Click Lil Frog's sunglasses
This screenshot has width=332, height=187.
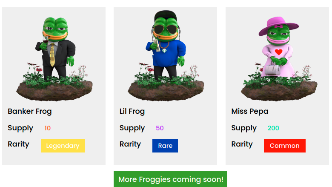(x=166, y=29)
